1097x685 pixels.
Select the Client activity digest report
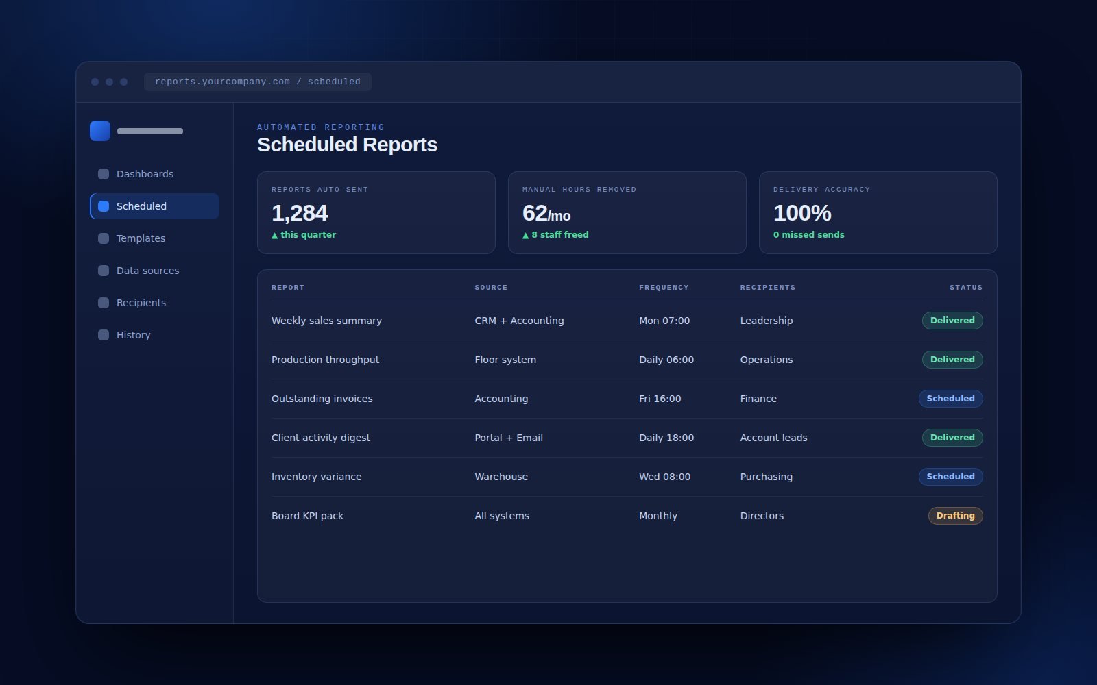[x=627, y=438]
